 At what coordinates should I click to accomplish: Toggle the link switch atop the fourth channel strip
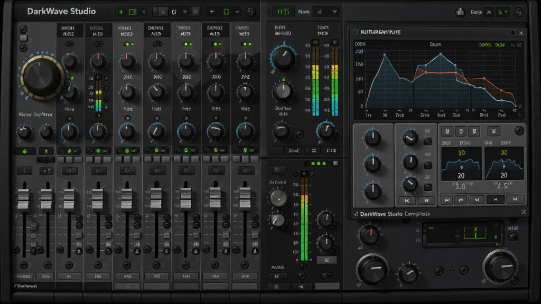pos(157,44)
